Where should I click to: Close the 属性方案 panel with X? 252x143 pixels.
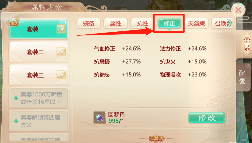238,10
